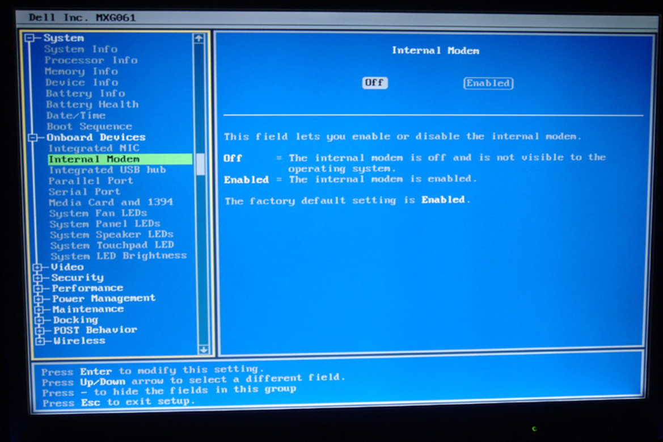
Task: Click the Wireless group label
Action: click(x=79, y=340)
